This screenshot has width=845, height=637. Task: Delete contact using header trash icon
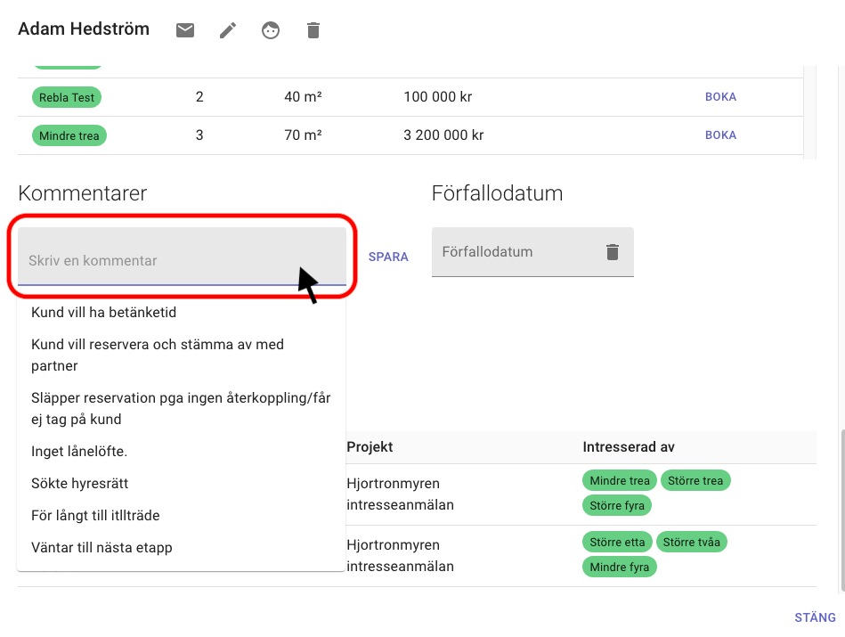tap(313, 30)
